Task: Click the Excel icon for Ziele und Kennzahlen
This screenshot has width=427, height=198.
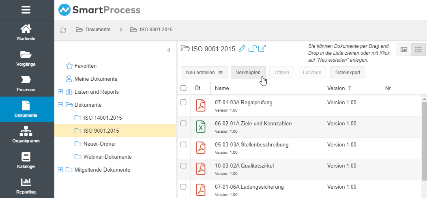Action: pos(201,126)
